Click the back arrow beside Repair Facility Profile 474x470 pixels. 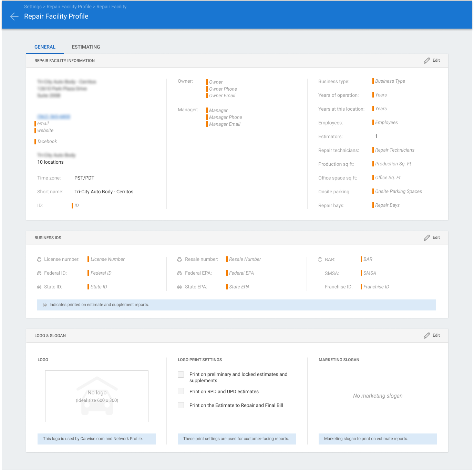click(x=14, y=17)
